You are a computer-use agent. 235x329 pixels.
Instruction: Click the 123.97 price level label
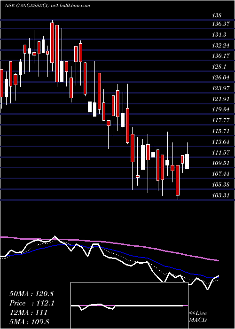pyautogui.click(x=220, y=88)
